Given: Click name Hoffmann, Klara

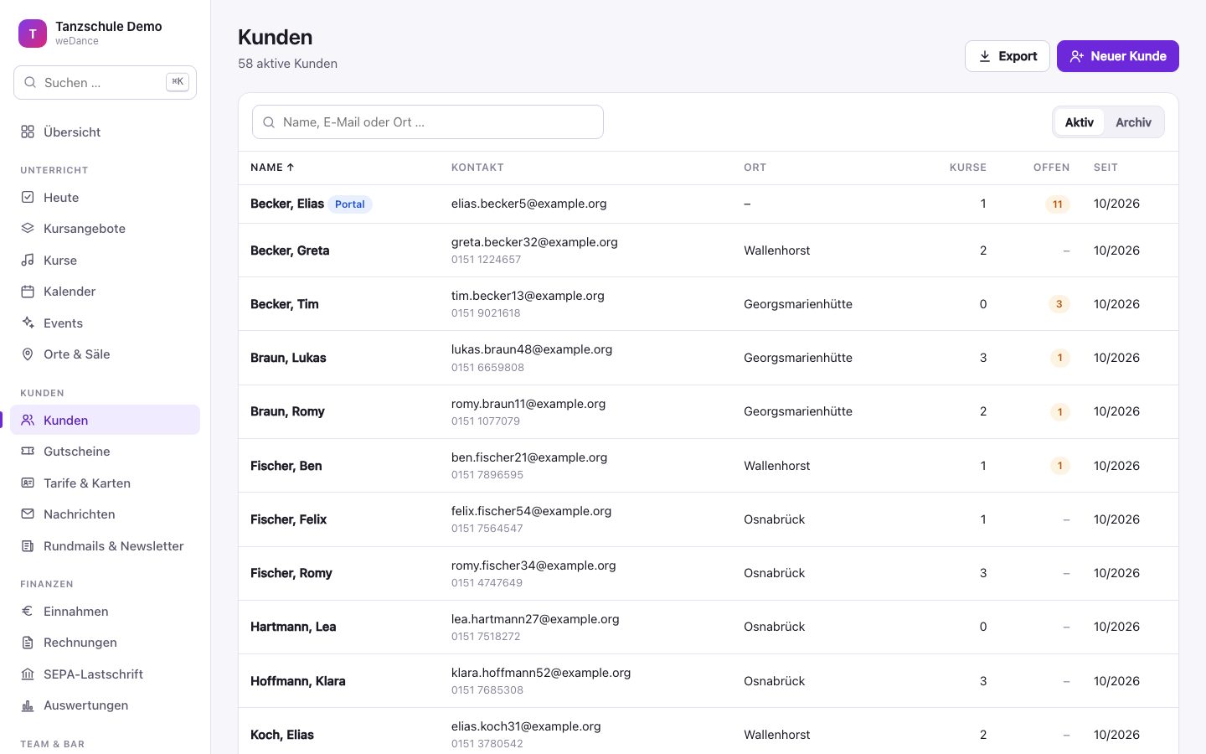Looking at the screenshot, I should [x=298, y=681].
